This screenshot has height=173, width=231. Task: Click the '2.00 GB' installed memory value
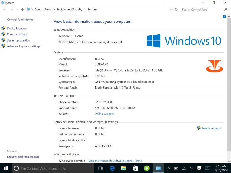pos(99,76)
